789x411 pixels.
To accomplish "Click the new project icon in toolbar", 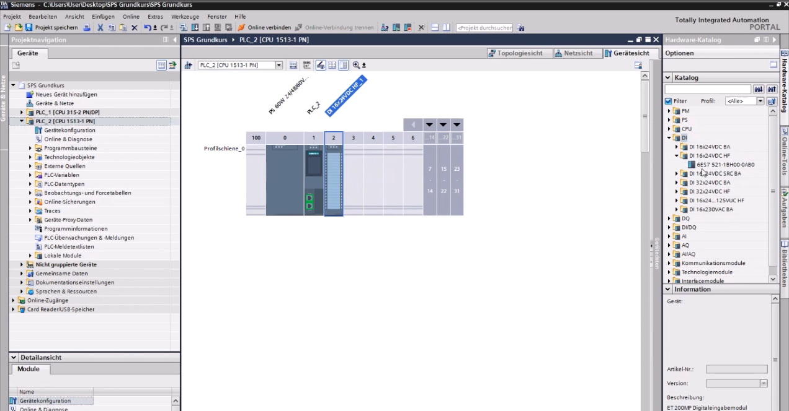I will click(x=7, y=28).
